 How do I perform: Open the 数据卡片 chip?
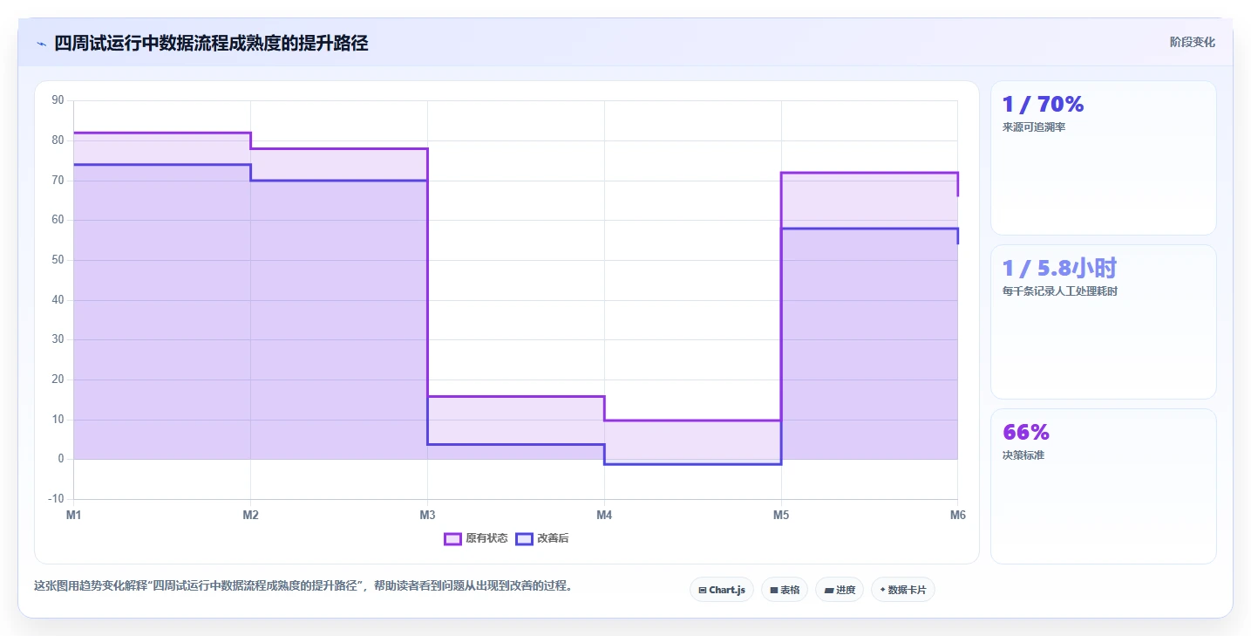tap(903, 590)
